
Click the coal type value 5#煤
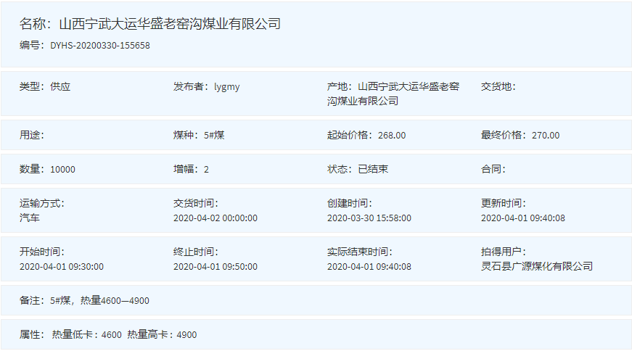[x=214, y=135]
